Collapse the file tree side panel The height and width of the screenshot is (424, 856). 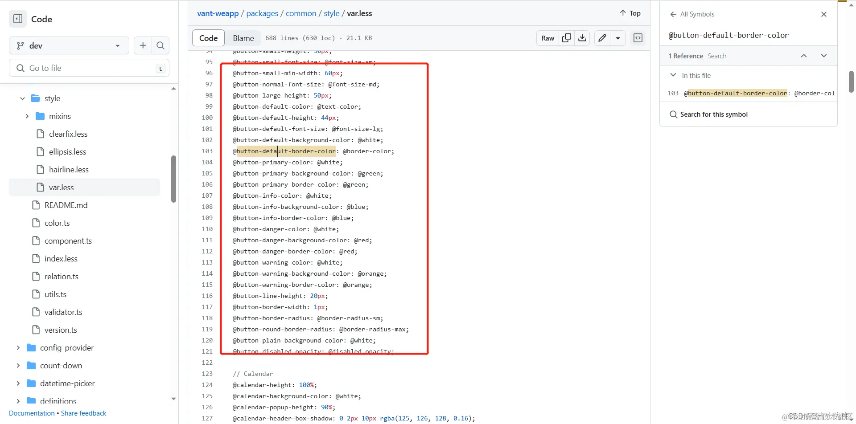click(18, 19)
